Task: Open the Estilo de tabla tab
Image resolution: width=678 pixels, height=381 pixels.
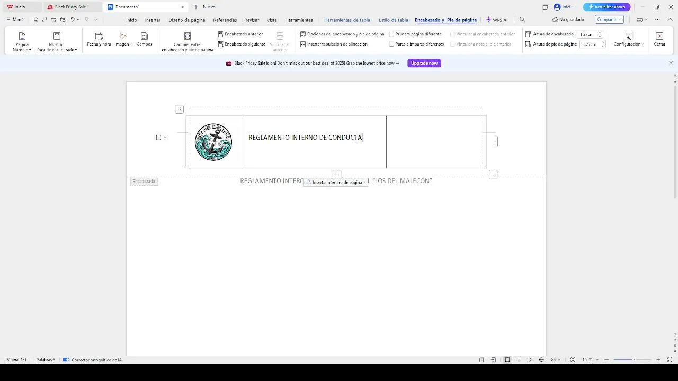Action: click(x=394, y=20)
